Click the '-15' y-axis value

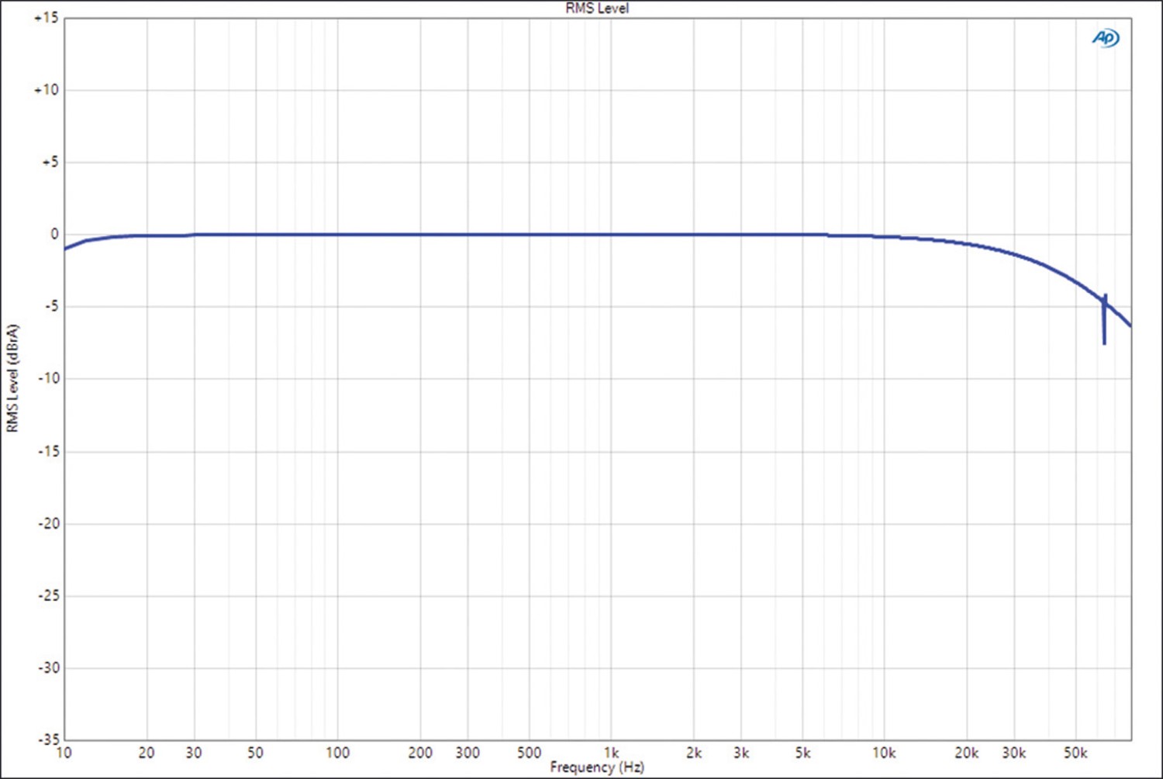[48, 451]
